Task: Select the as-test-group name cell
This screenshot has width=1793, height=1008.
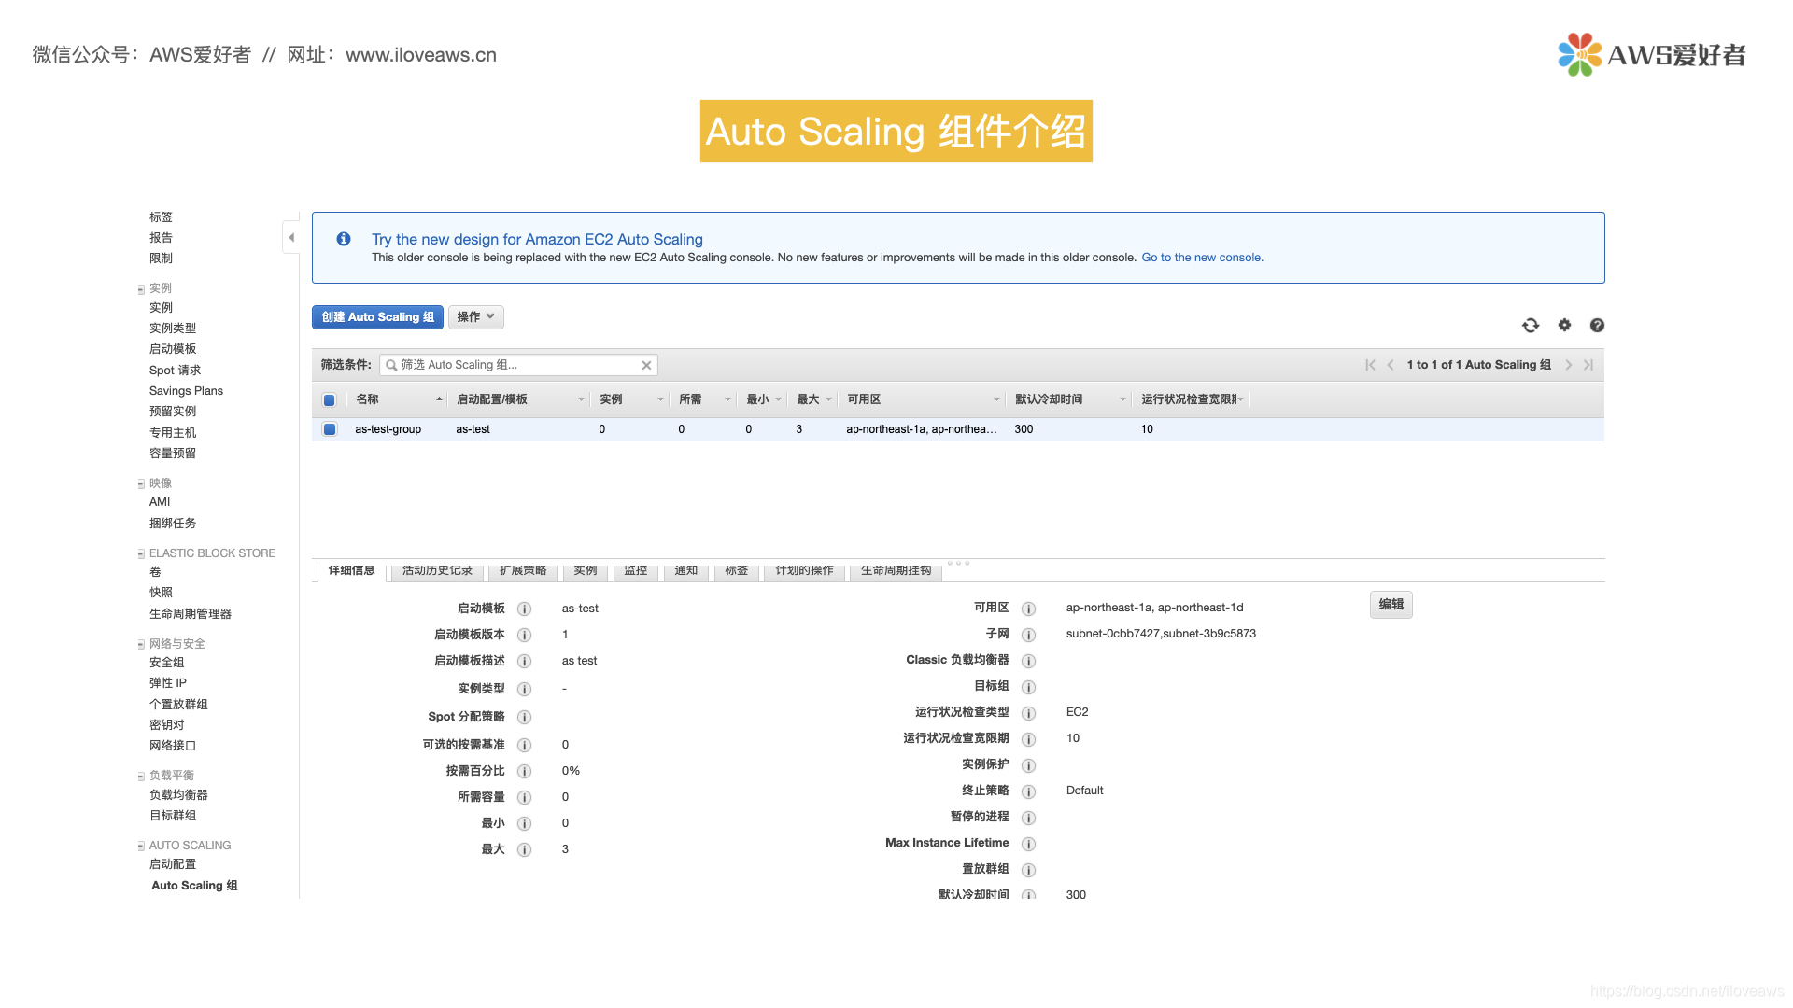Action: click(388, 429)
